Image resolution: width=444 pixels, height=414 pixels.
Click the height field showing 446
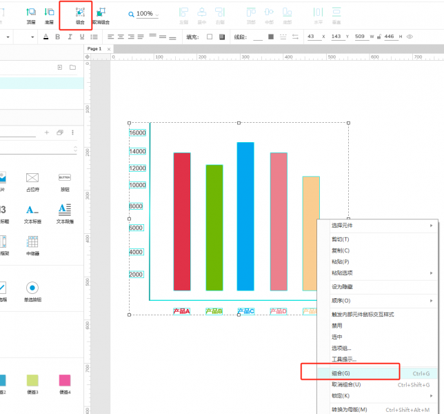(x=391, y=37)
